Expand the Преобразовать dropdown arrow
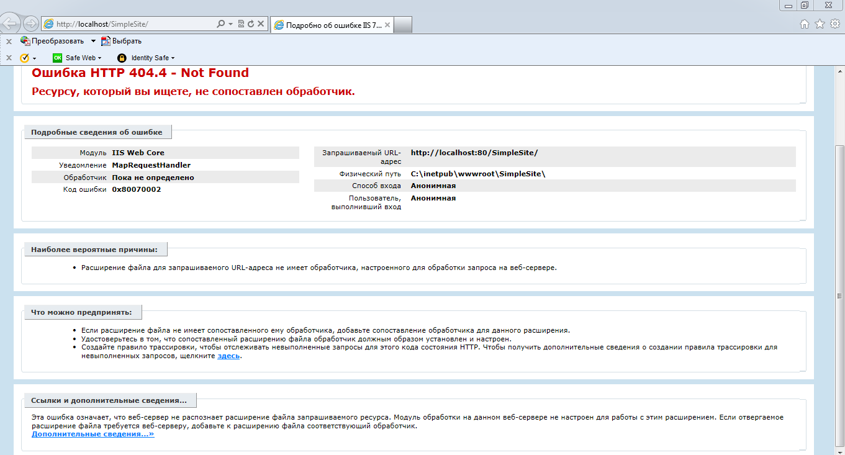 pyautogui.click(x=93, y=41)
